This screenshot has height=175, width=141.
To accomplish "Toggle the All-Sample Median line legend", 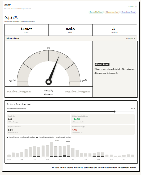I will coord(63,137).
